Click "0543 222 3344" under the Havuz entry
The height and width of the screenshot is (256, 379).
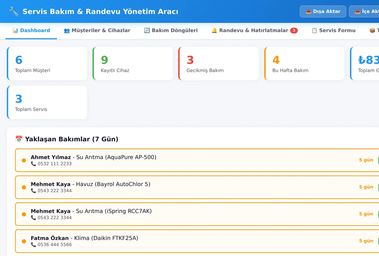click(55, 191)
